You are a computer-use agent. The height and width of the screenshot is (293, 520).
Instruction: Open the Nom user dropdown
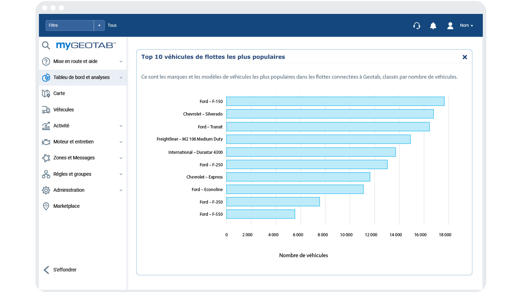(x=466, y=25)
